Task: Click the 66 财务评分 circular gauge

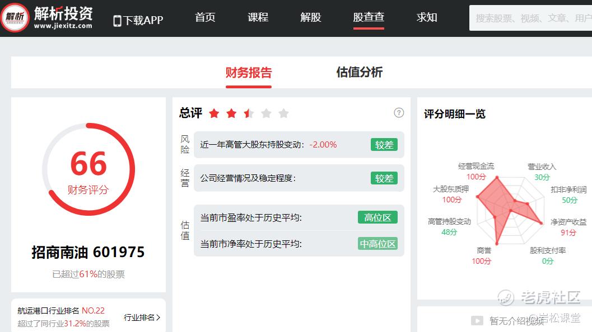Action: click(88, 169)
